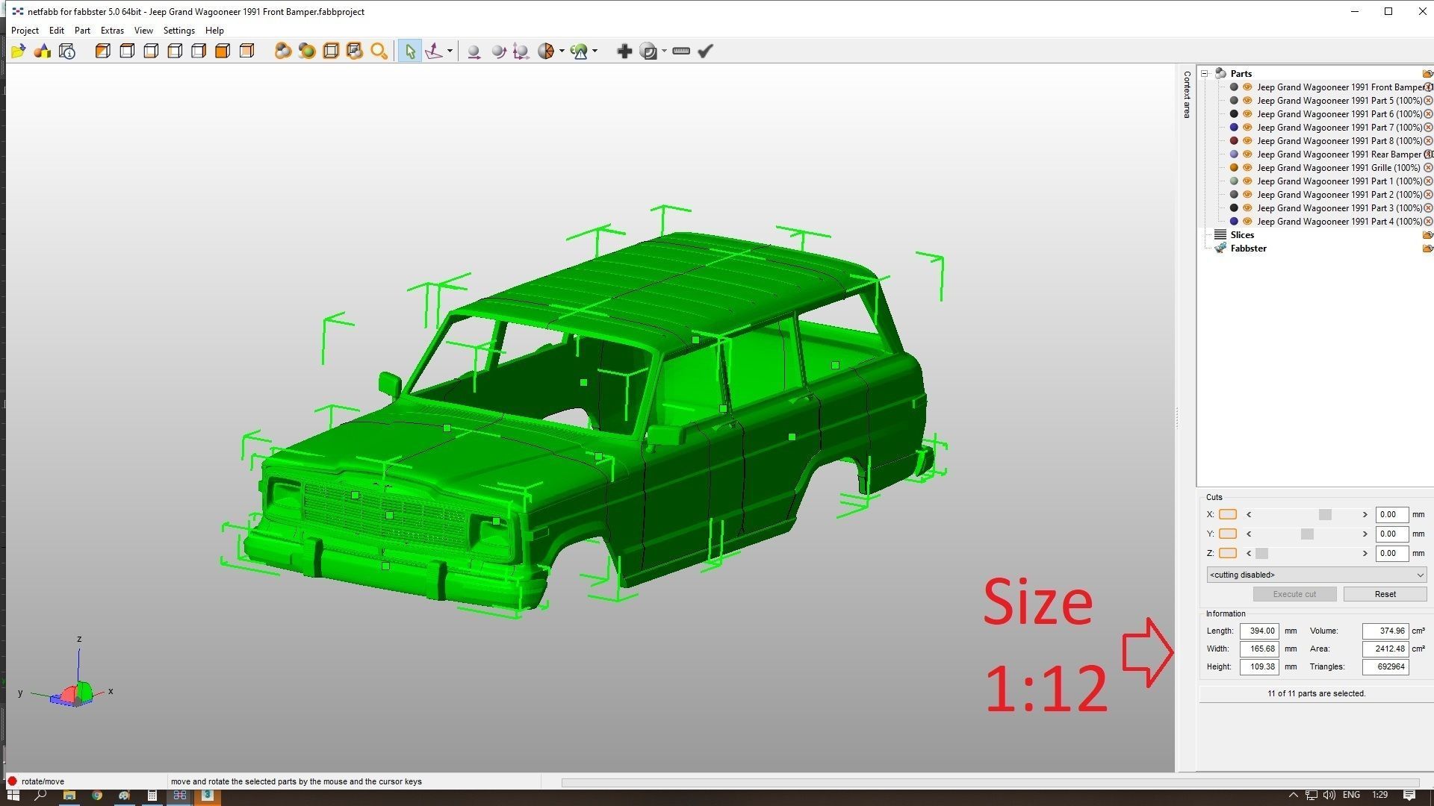Image resolution: width=1434 pixels, height=806 pixels.
Task: Collapse the Parts tree node
Action: click(1205, 73)
